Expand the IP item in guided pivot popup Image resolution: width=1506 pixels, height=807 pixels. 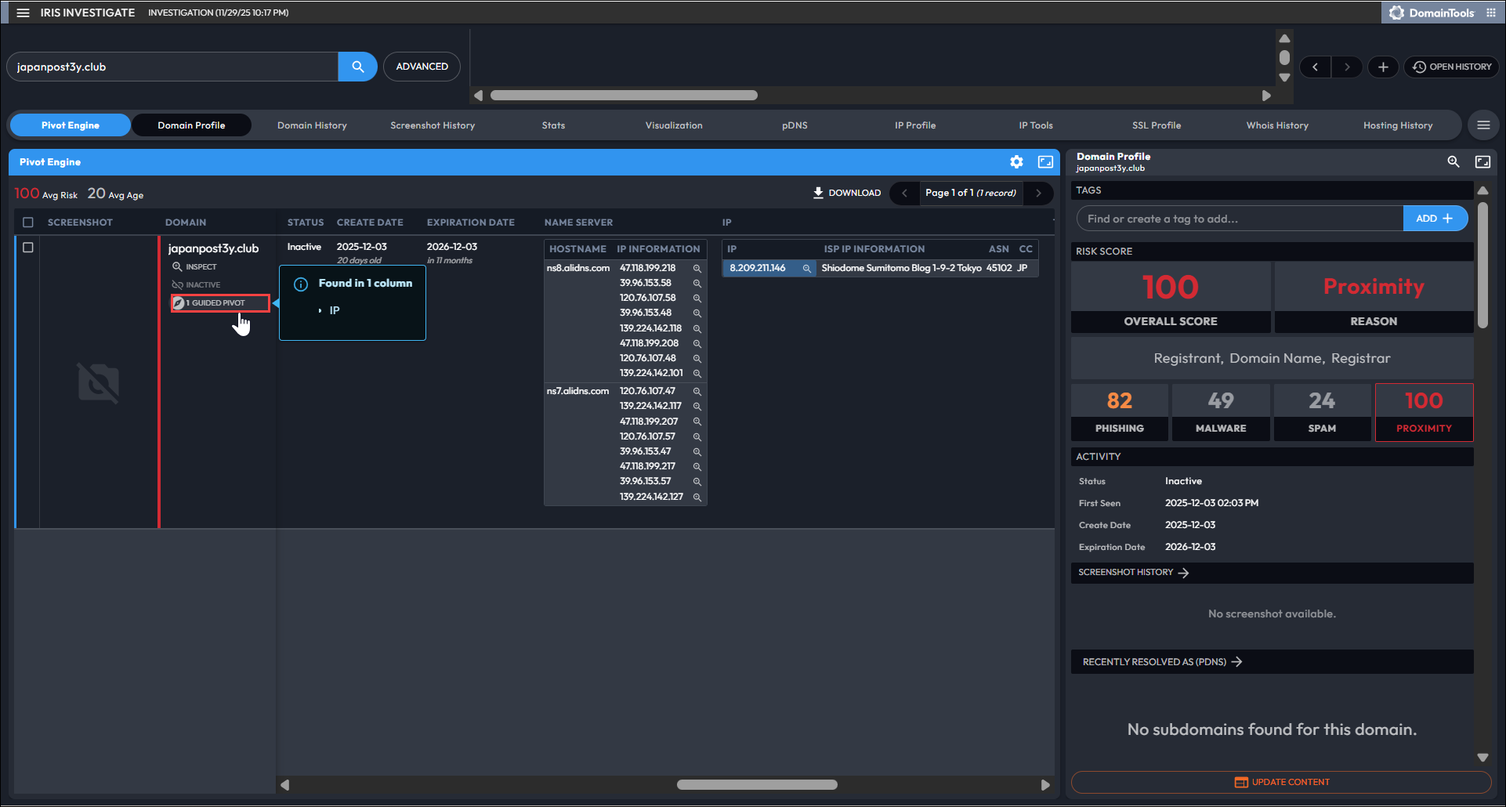pyautogui.click(x=320, y=311)
